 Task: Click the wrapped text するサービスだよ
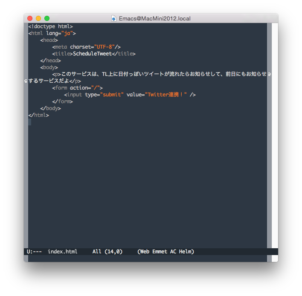tap(49, 81)
